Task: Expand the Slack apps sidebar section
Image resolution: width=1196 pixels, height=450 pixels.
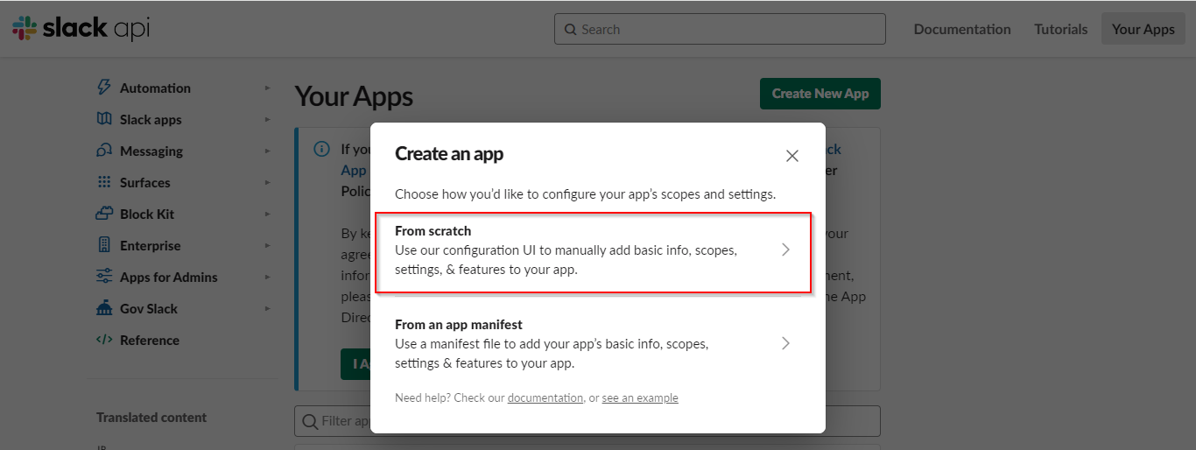Action: click(268, 119)
